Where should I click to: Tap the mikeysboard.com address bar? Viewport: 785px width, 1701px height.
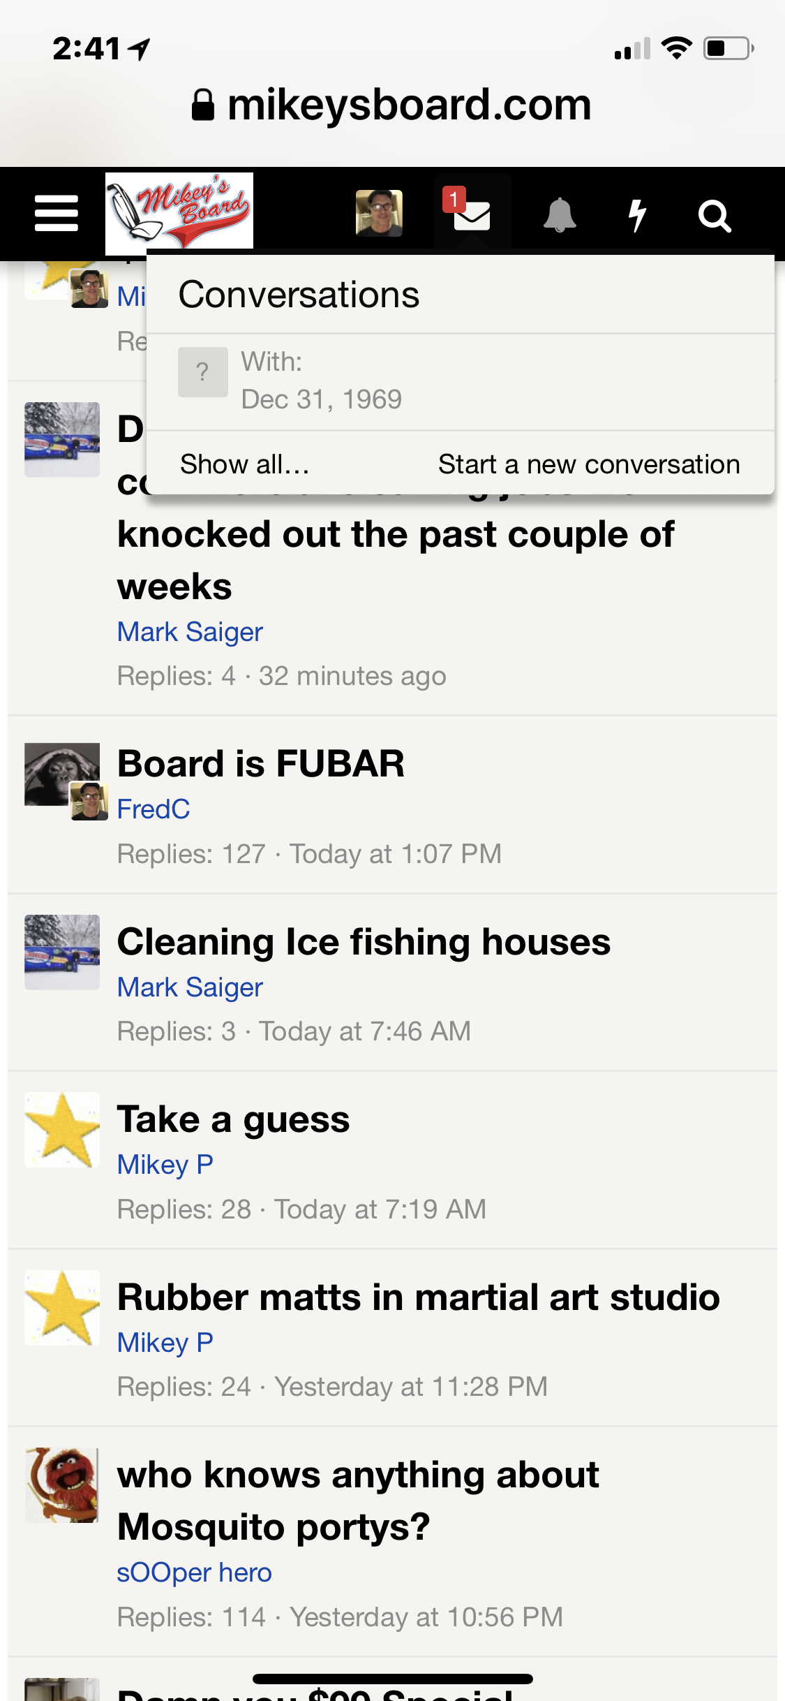392,105
